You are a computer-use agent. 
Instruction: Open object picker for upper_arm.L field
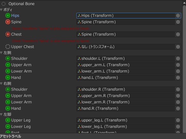(x=178, y=65)
